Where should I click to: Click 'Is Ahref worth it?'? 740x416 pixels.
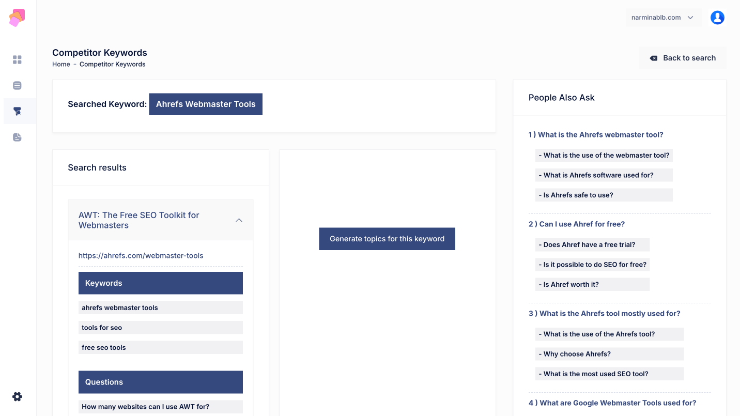(x=593, y=285)
